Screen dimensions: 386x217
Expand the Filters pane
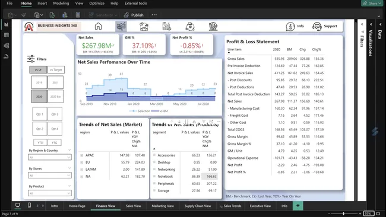(362, 24)
